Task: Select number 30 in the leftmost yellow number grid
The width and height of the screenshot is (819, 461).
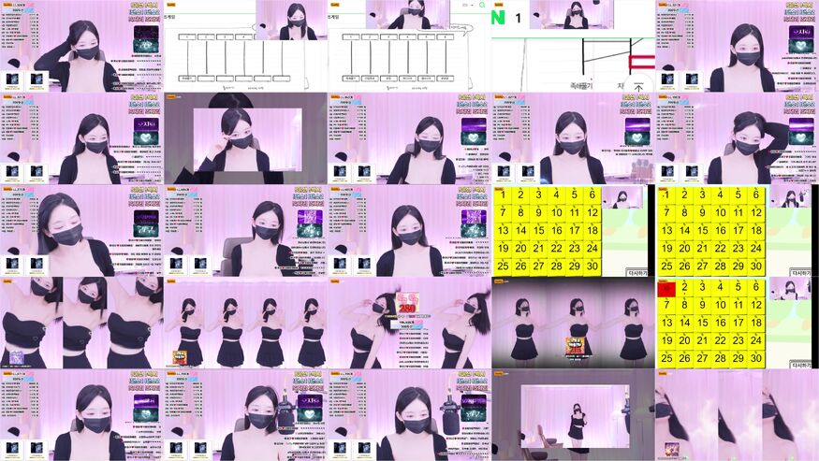Action: (592, 266)
